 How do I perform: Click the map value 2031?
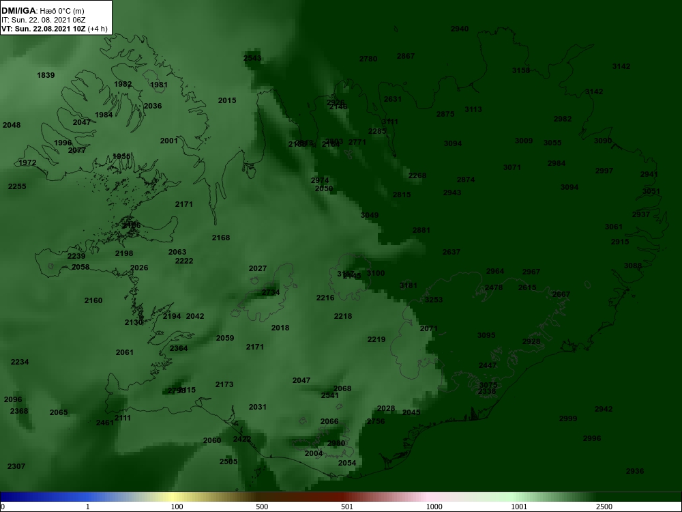tap(258, 407)
